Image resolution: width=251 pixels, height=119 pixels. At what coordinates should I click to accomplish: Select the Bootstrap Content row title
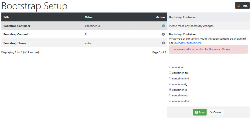(16, 34)
